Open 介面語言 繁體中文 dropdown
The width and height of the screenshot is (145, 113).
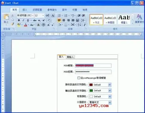tap(110, 102)
